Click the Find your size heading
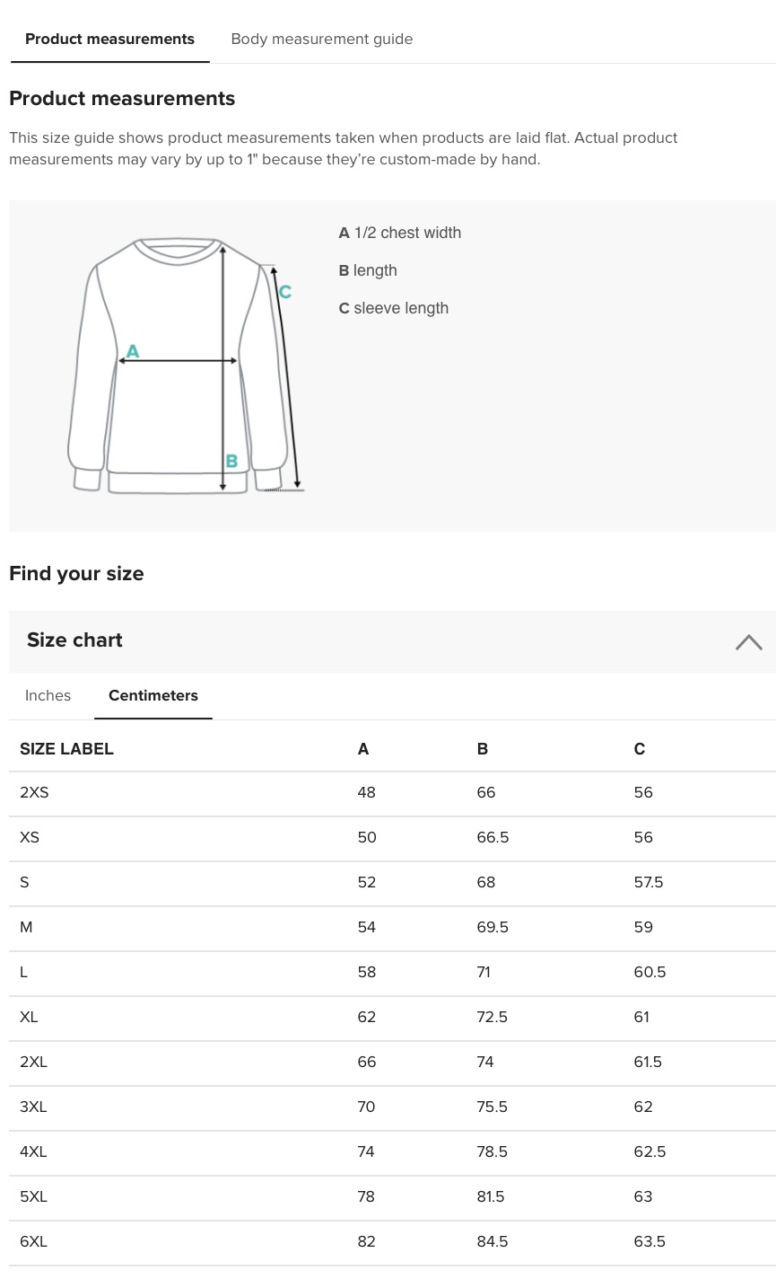This screenshot has height=1288, width=776. [x=76, y=574]
